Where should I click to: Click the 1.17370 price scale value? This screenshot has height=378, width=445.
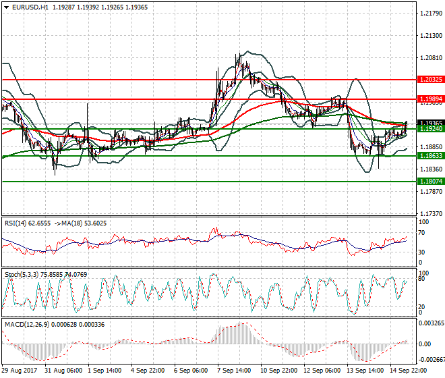click(x=431, y=214)
